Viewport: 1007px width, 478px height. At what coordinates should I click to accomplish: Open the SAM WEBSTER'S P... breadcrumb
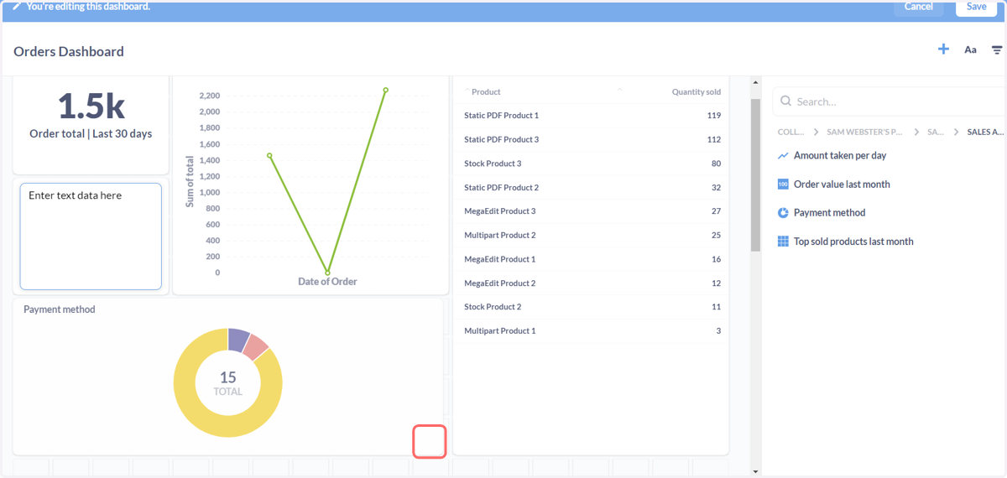864,132
